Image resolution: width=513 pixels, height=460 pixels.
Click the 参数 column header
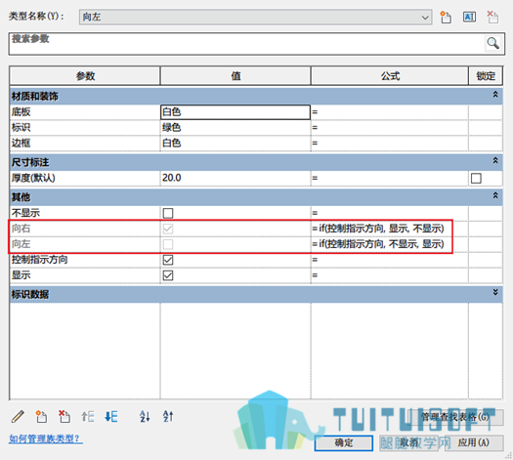pyautogui.click(x=85, y=76)
